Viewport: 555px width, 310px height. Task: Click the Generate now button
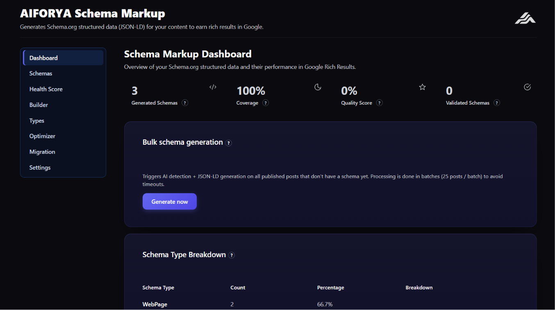click(x=170, y=201)
